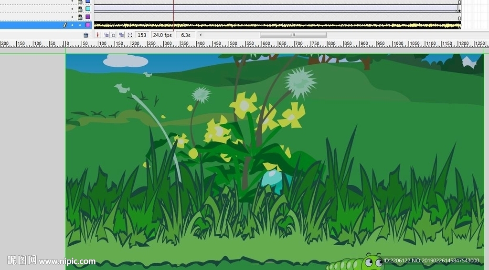The width and height of the screenshot is (489, 270).
Task: Lock the highlighted audio layer using its lock dot
Action: tap(80, 25)
